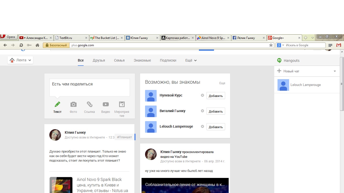Screen dimensions: 344x193
Task: Choose the Текст pencil post type
Action: point(57,107)
